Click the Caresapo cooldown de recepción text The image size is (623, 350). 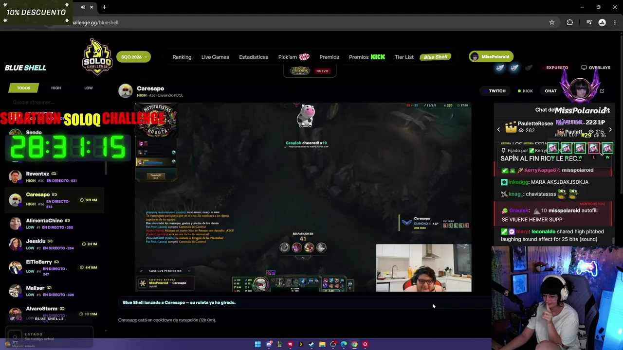[x=167, y=320]
